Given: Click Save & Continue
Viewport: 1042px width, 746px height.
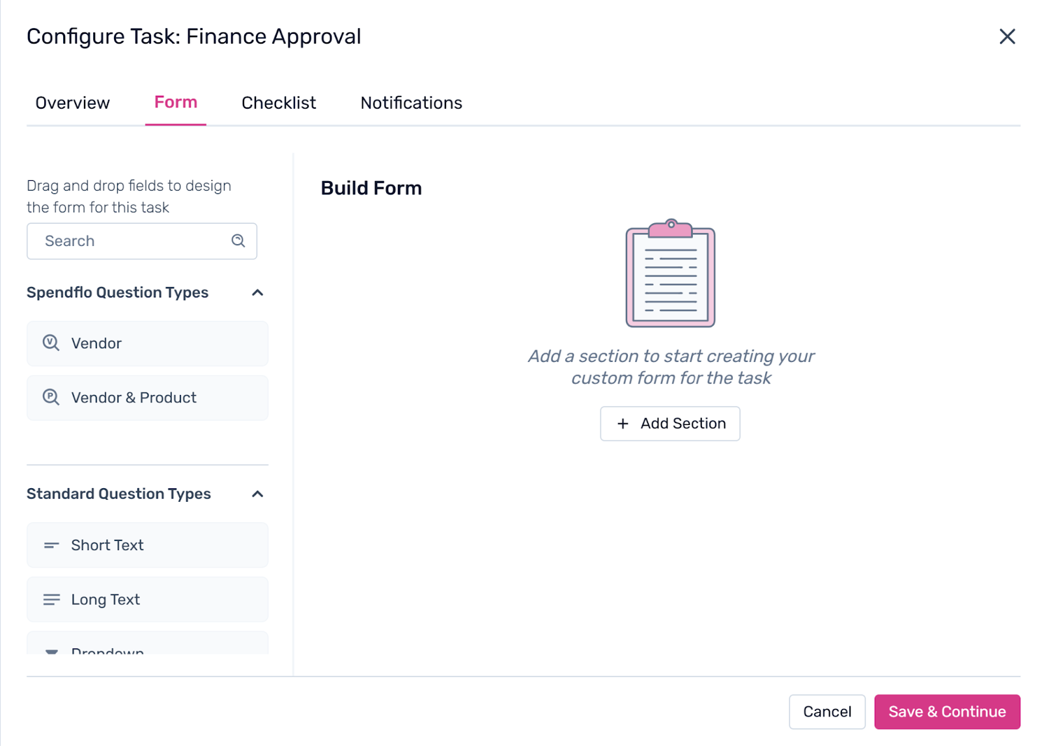Looking at the screenshot, I should [x=947, y=711].
